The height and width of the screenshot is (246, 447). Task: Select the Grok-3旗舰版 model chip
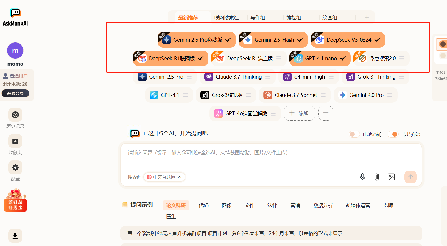(226, 95)
